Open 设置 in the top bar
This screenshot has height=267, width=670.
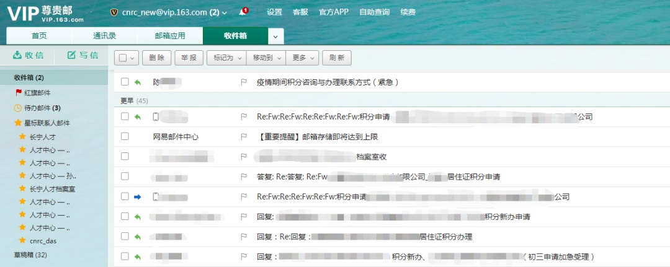(274, 12)
